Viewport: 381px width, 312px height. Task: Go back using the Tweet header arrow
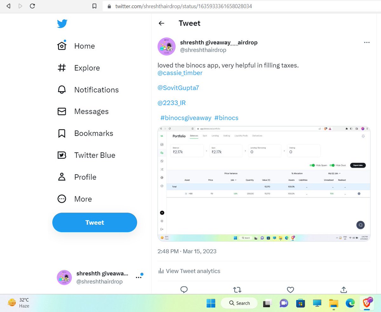[x=161, y=23]
